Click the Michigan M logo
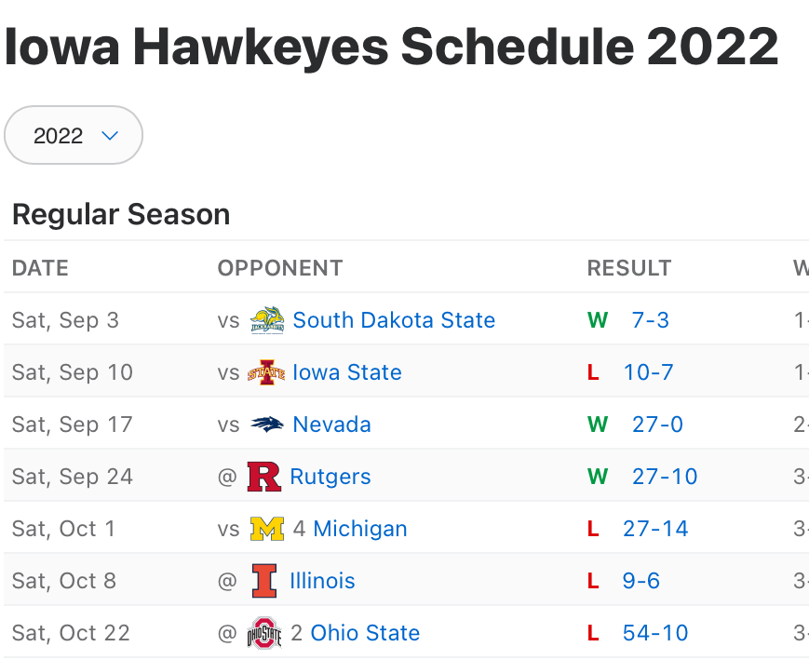The height and width of the screenshot is (660, 809). tap(267, 529)
